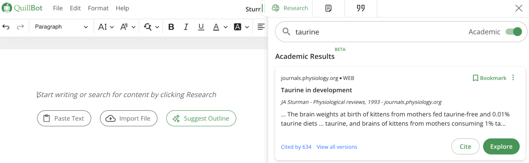Open the File menu

pos(58,8)
